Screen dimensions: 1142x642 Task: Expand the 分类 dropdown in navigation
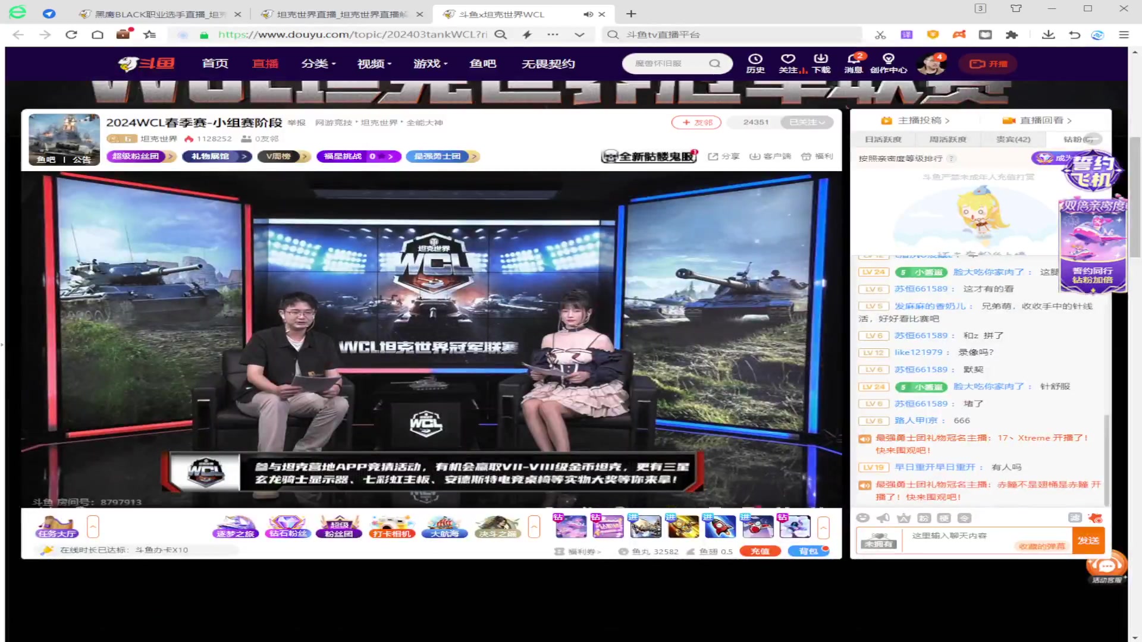pos(318,64)
